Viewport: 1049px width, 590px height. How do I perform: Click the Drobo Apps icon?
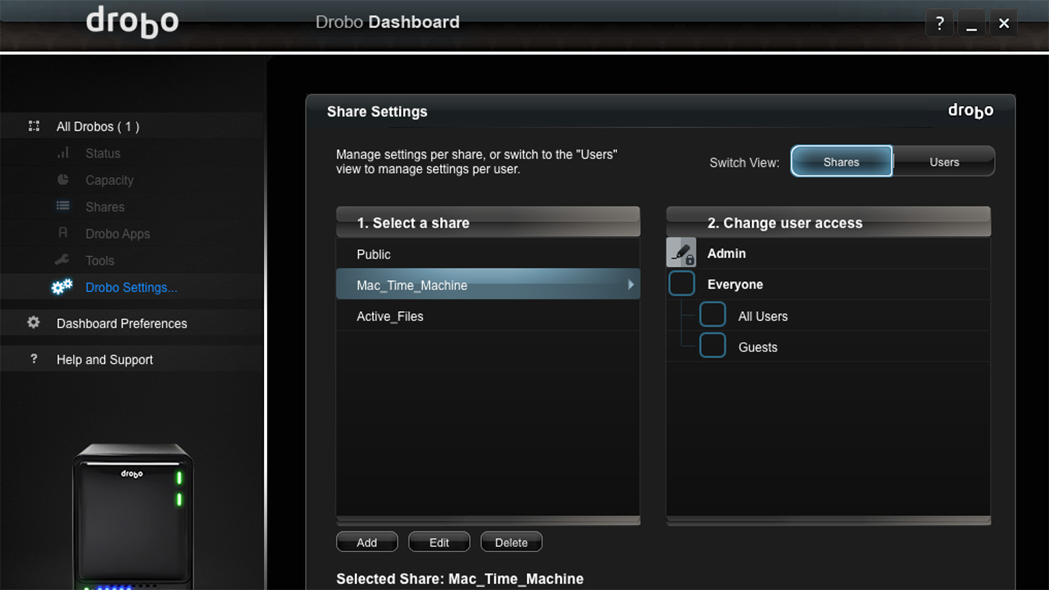point(63,233)
